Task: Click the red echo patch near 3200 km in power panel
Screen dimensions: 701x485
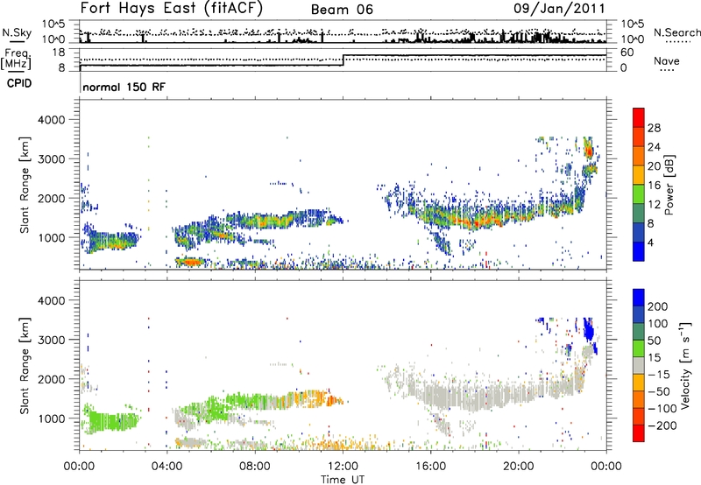Action: [589, 151]
